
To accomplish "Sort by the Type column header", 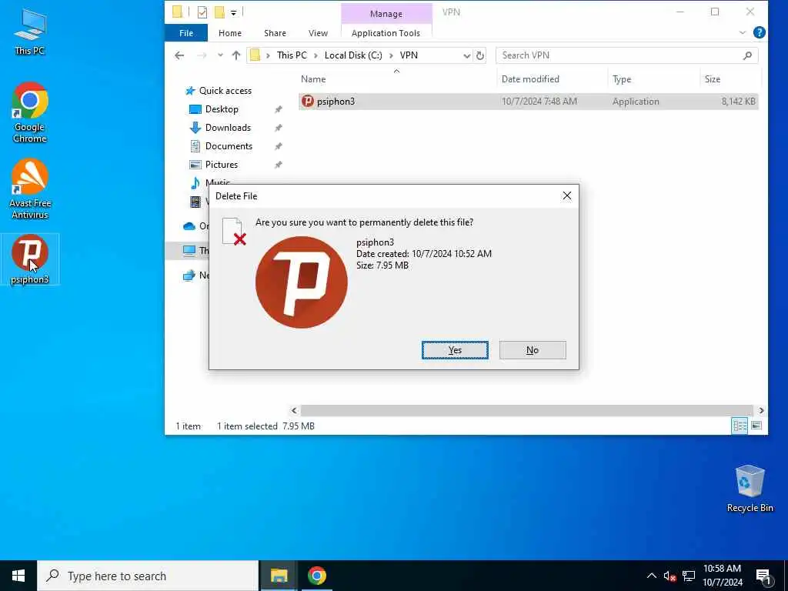I will tap(622, 79).
